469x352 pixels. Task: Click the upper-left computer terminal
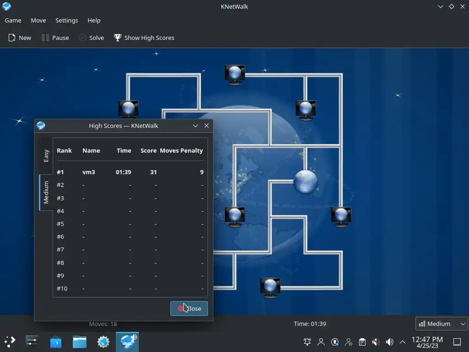(129, 109)
